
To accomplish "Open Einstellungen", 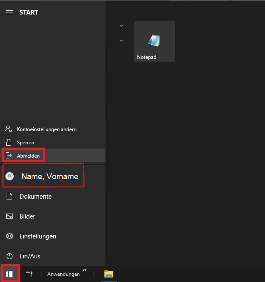I will 53,236.
